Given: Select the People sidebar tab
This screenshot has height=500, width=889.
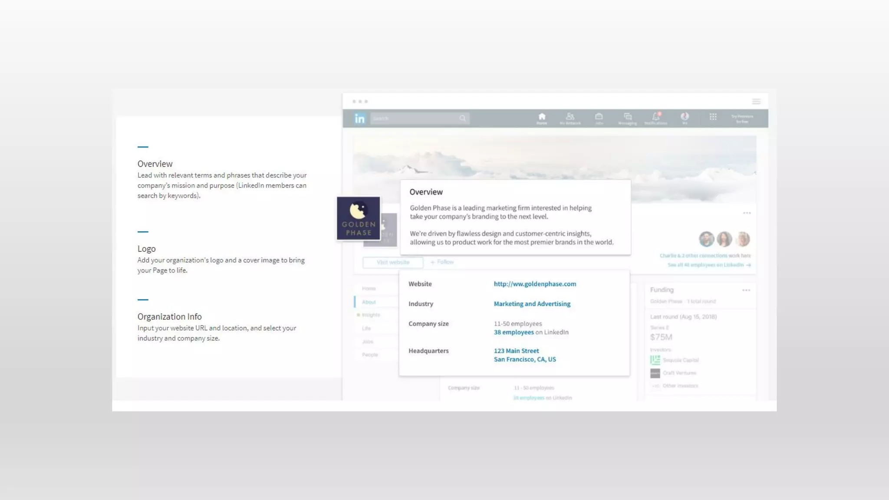Looking at the screenshot, I should (x=370, y=355).
